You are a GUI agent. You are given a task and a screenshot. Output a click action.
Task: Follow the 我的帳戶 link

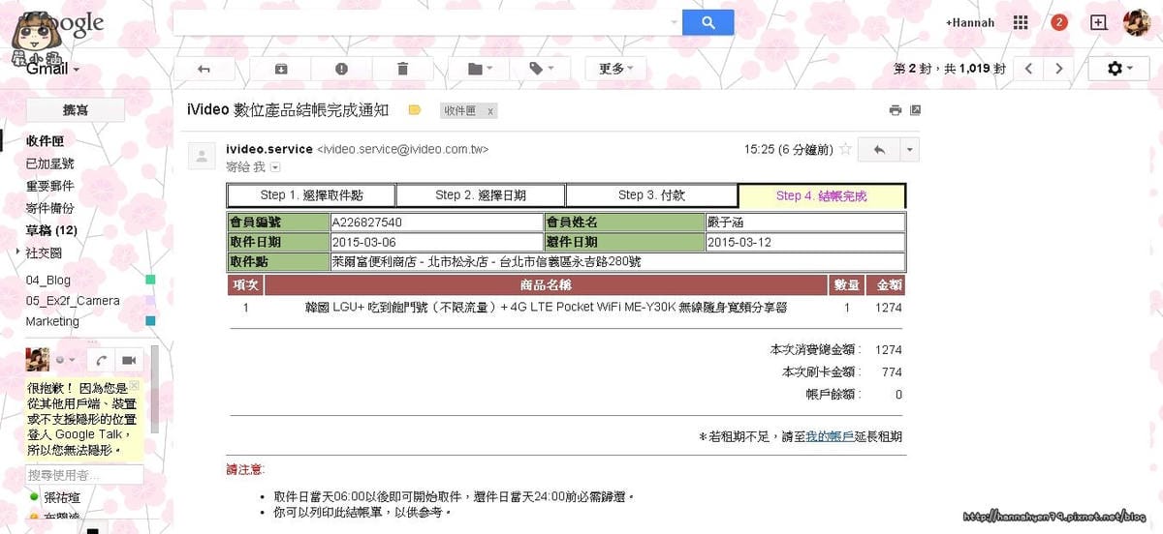point(830,437)
